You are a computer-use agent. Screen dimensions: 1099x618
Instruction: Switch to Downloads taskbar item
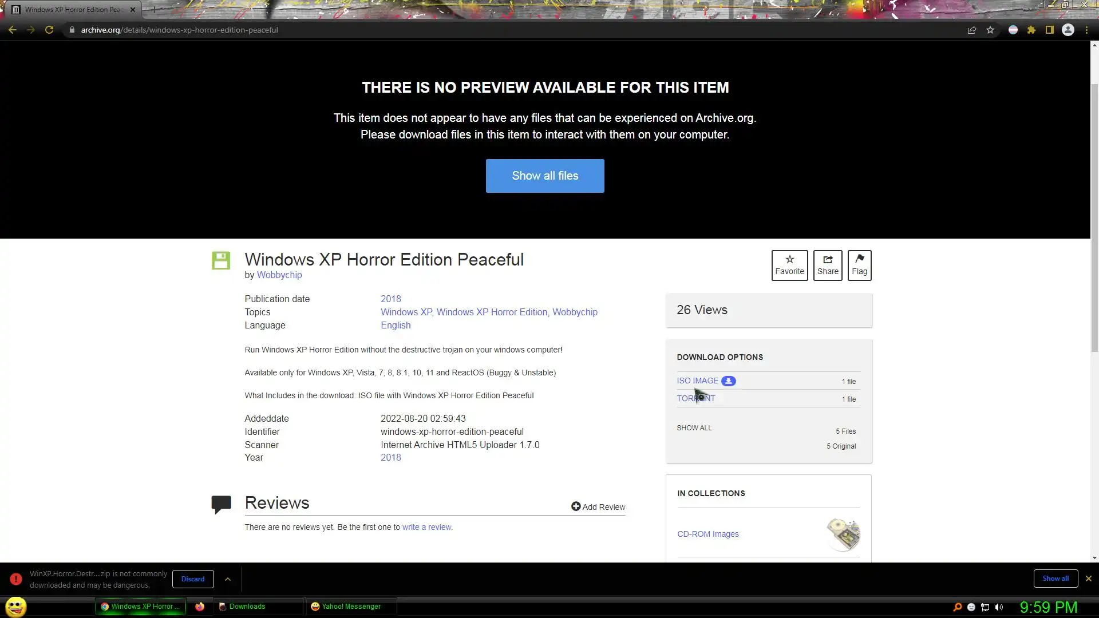(x=247, y=607)
